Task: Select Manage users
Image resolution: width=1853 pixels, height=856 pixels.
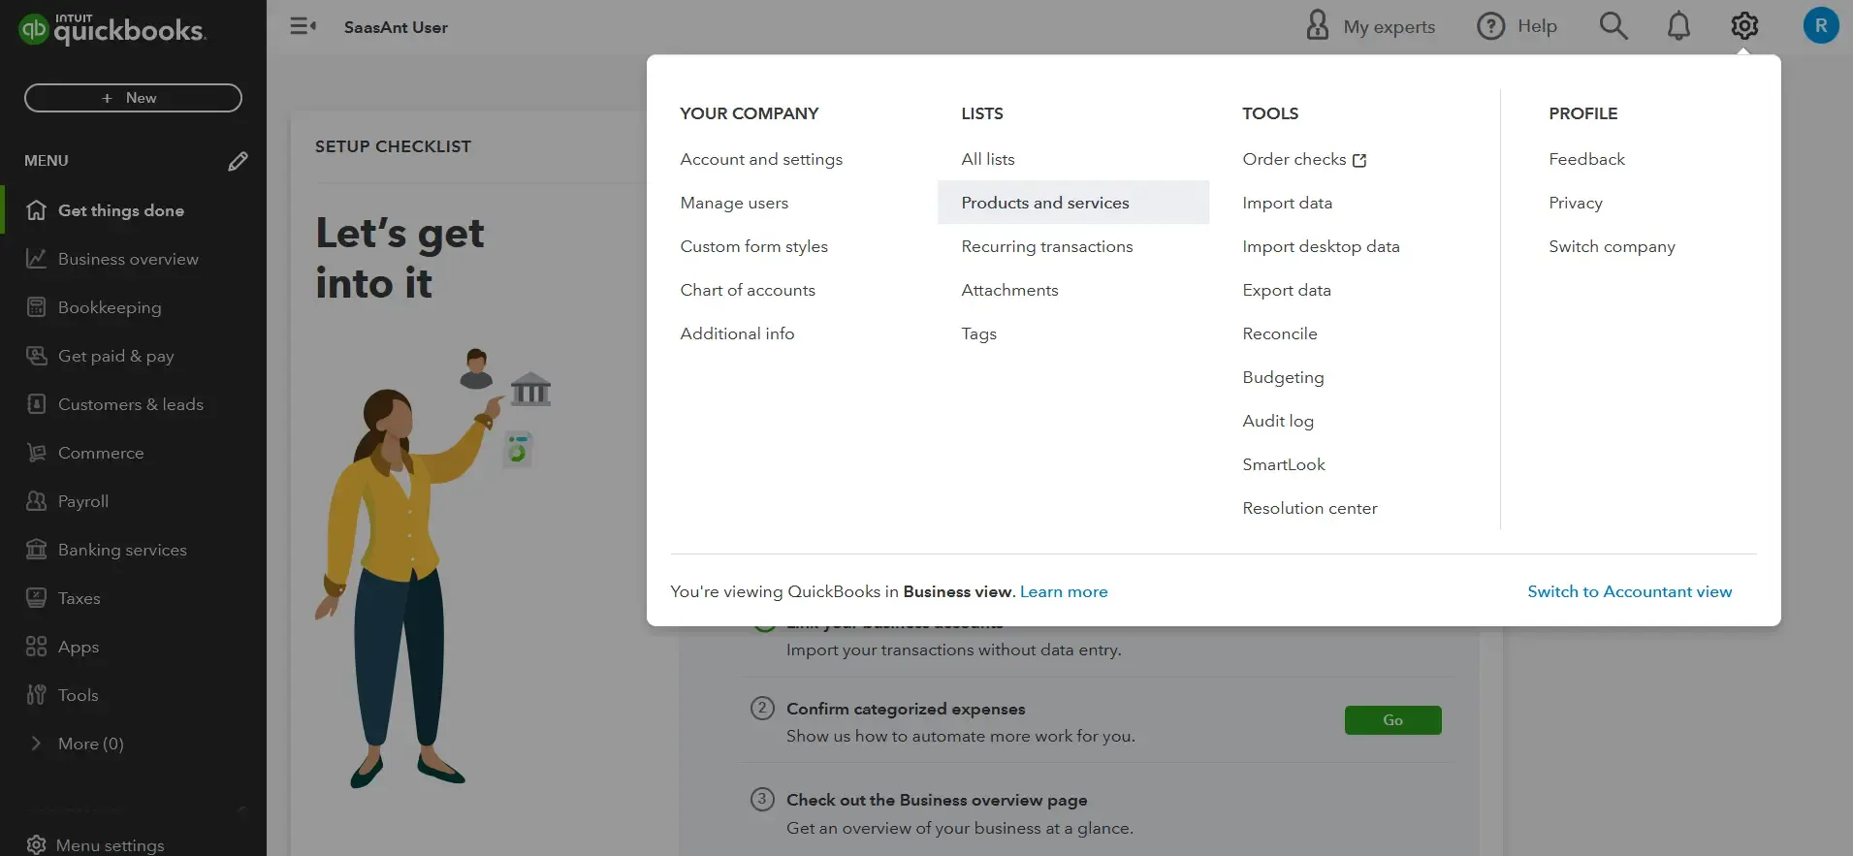Action: tap(734, 203)
